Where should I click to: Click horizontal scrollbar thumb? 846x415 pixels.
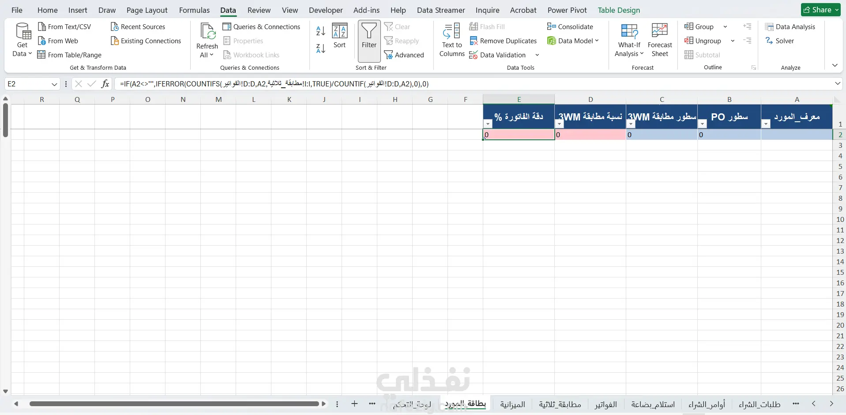tap(174, 404)
